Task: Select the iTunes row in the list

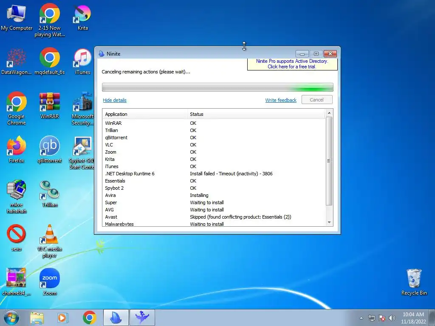Action: pos(214,166)
